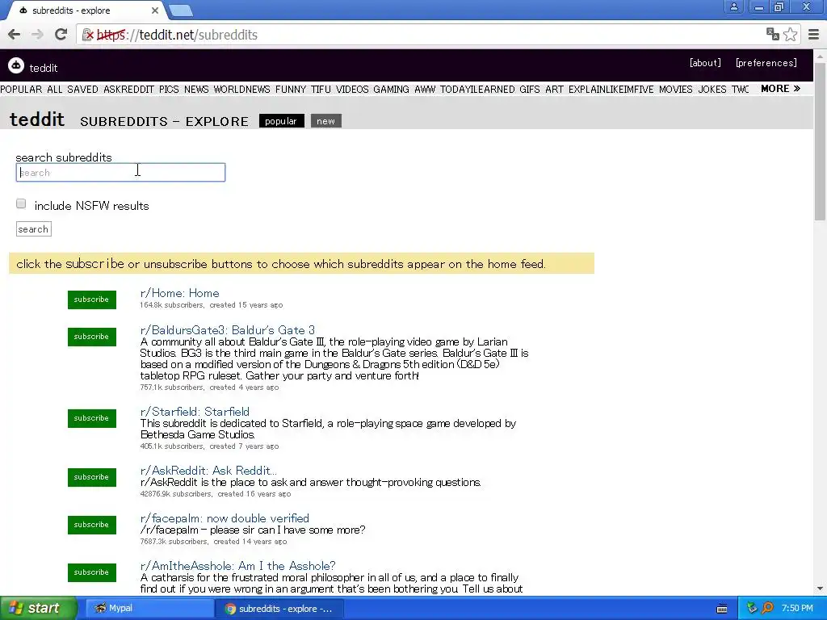This screenshot has height=620, width=827.
Task: Click the browser back arrow
Action: [15, 35]
